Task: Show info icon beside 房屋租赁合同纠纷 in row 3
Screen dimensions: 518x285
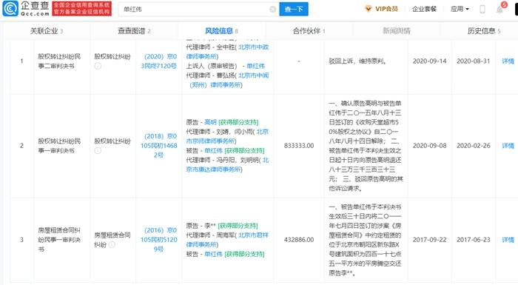Action: (112, 245)
